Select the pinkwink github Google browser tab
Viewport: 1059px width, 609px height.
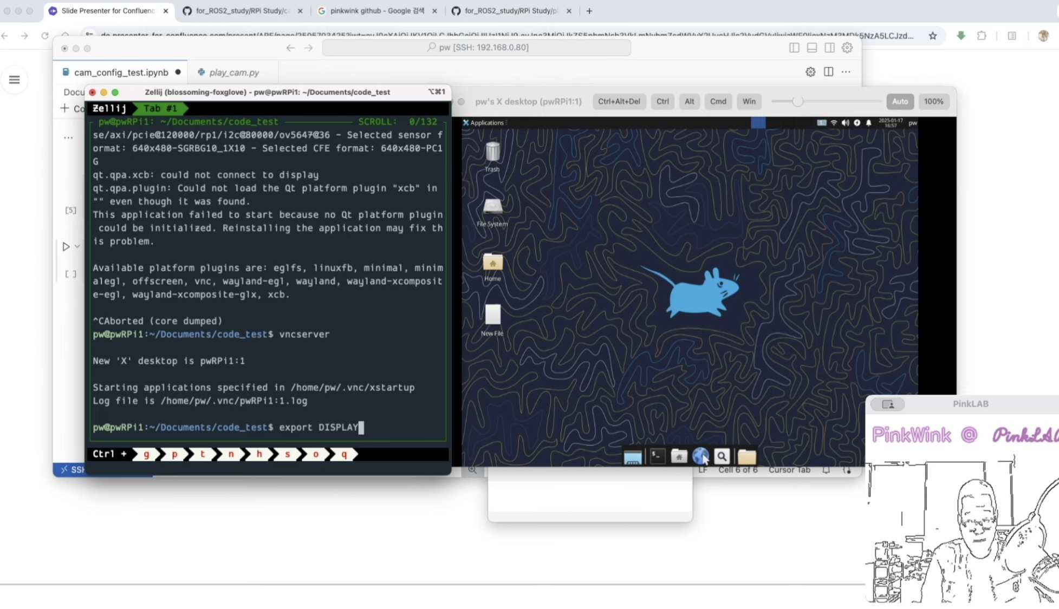[377, 11]
